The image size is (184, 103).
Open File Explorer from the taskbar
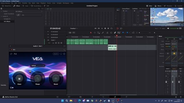[x=71, y=101]
